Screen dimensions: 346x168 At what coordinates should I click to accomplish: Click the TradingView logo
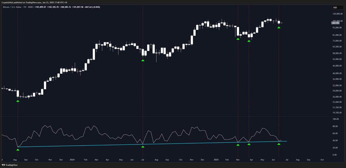point(9,165)
